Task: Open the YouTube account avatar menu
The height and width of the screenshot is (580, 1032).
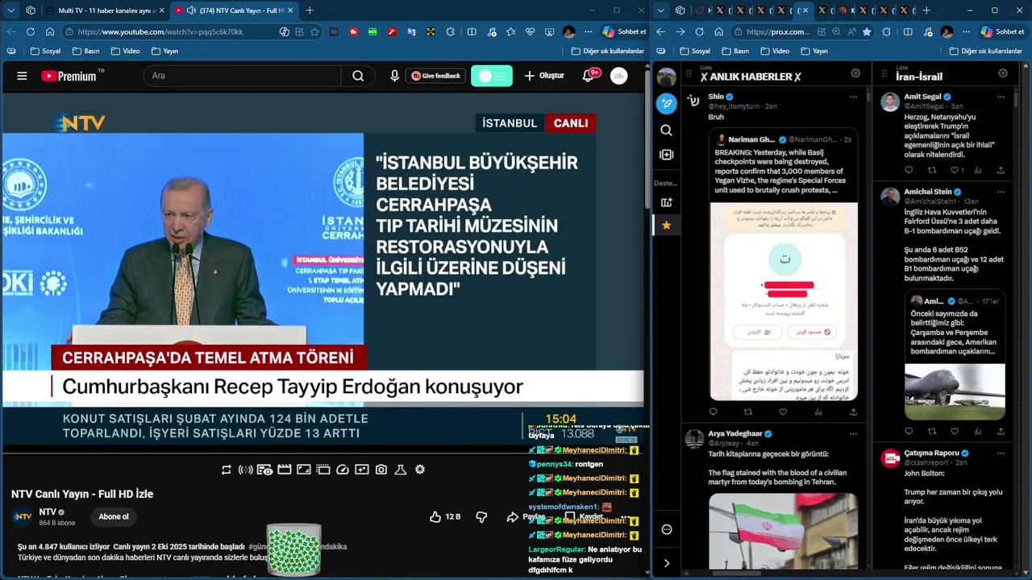Action: click(x=618, y=76)
